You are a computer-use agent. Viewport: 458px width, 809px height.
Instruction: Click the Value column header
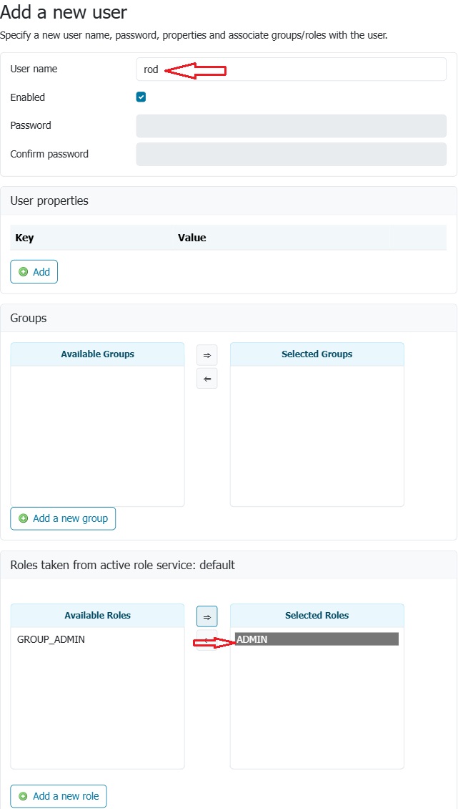click(191, 238)
